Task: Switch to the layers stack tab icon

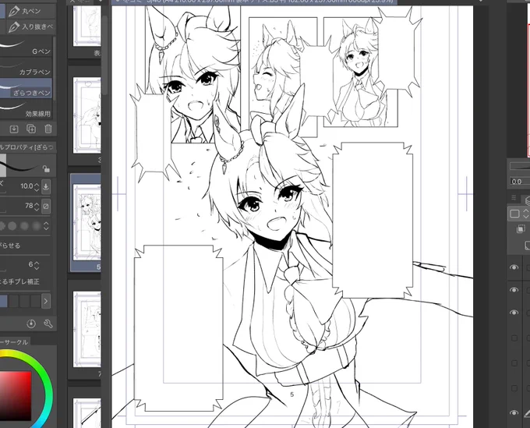Action: pyautogui.click(x=527, y=200)
